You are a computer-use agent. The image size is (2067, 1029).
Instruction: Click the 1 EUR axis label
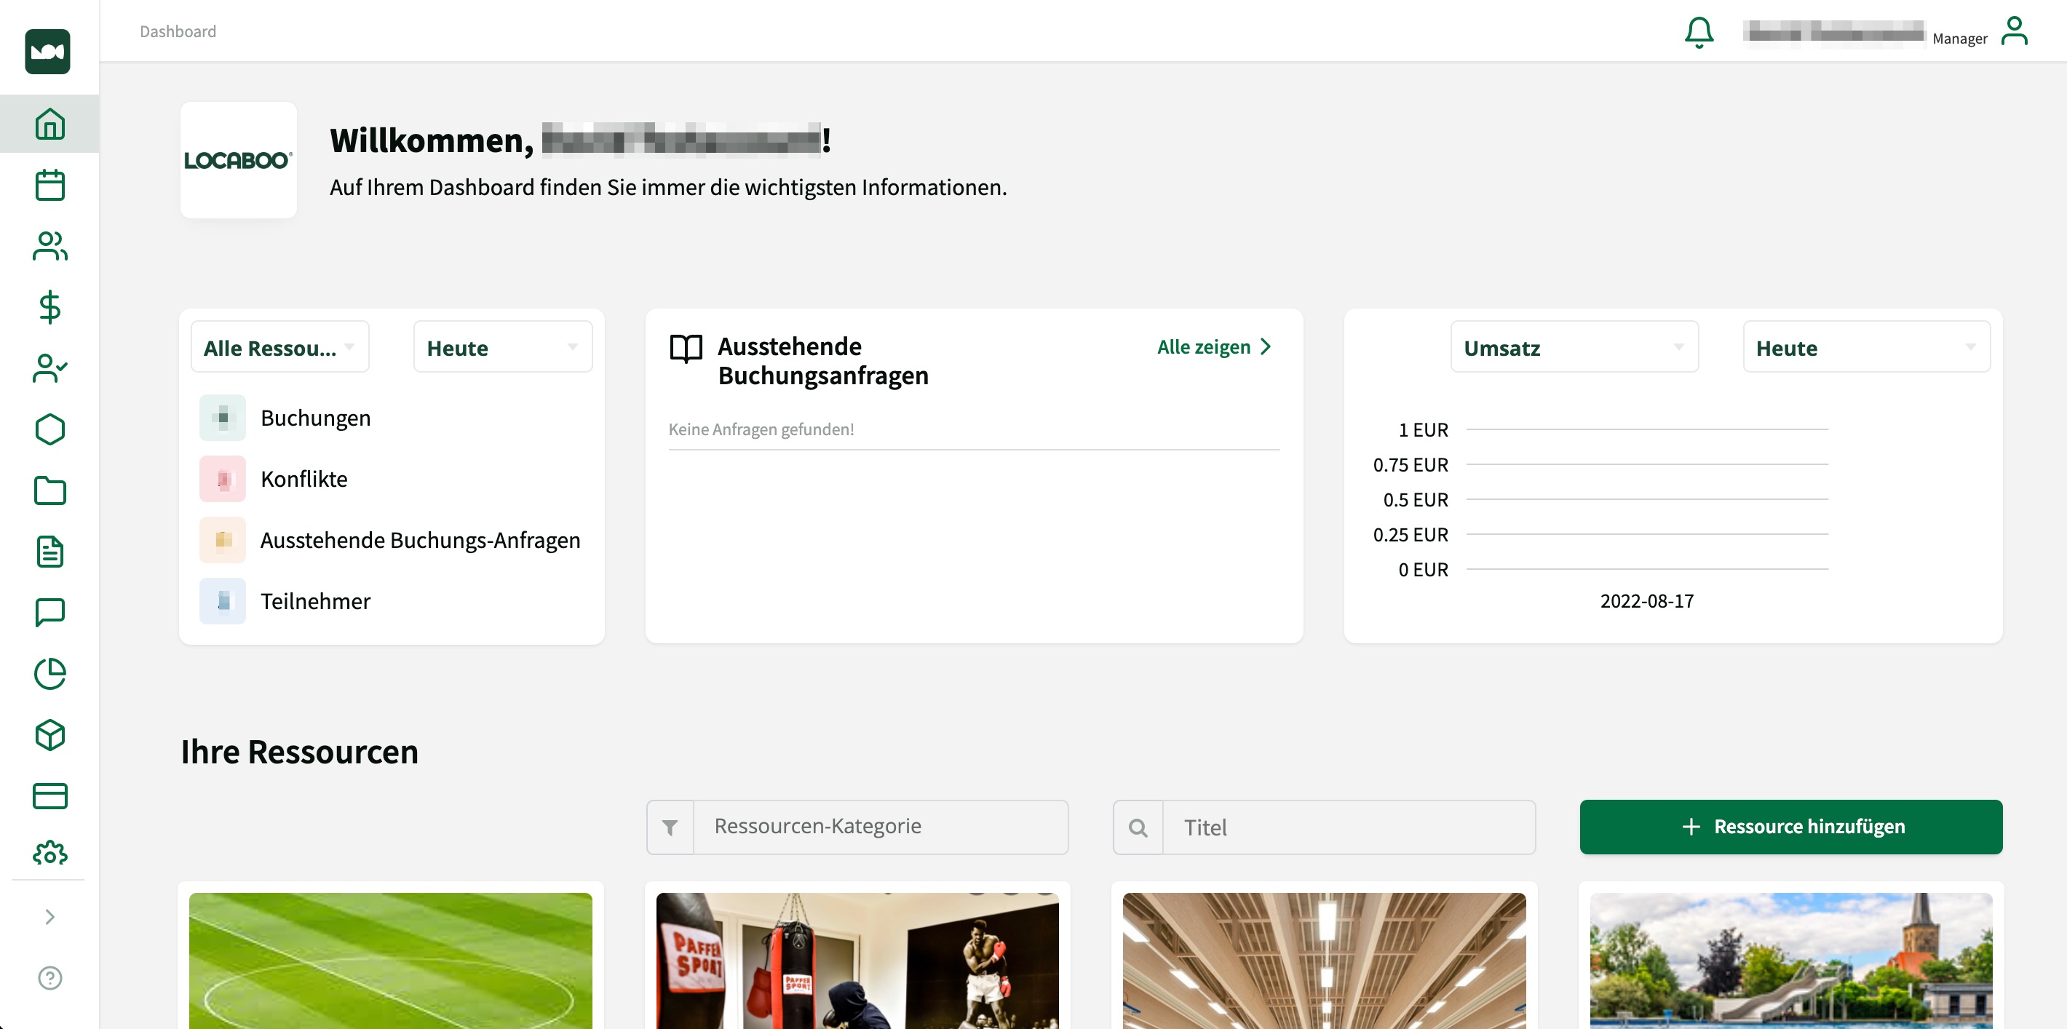1423,430
